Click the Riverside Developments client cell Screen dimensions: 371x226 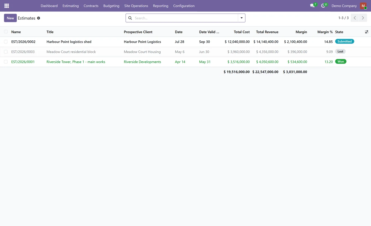(142, 62)
